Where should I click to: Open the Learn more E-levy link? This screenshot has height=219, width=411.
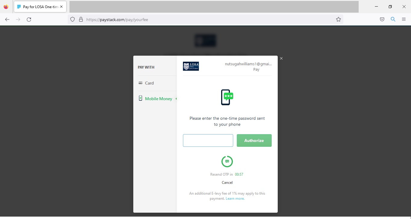(235, 199)
